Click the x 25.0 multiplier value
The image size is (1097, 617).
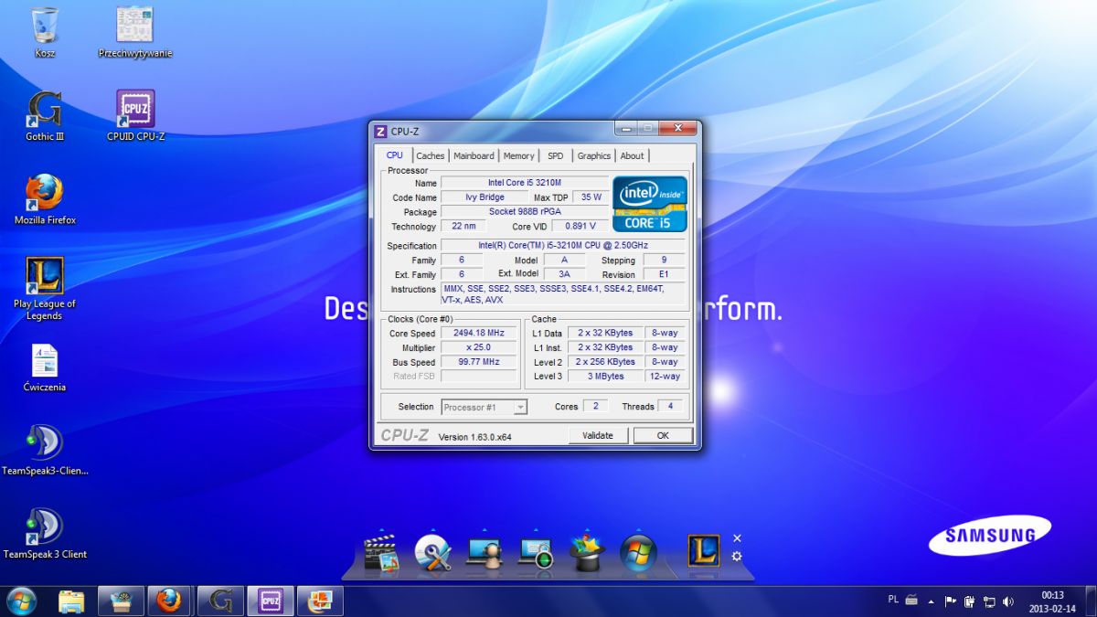(479, 348)
